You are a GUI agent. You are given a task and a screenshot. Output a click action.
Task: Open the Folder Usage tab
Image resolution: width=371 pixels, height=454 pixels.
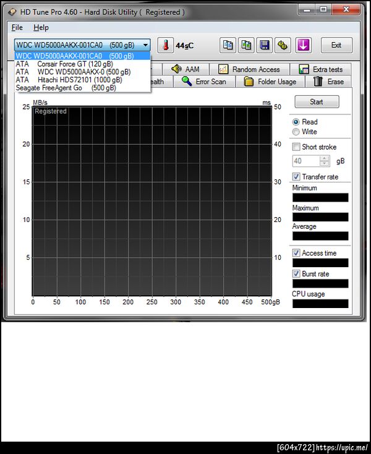click(x=270, y=82)
